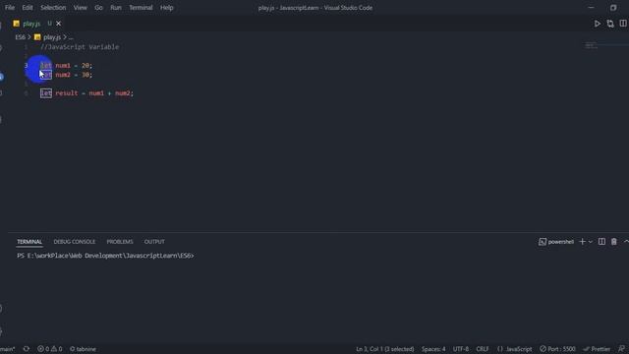629x354 pixels.
Task: Click line number 3 in the gutter
Action: coord(27,66)
